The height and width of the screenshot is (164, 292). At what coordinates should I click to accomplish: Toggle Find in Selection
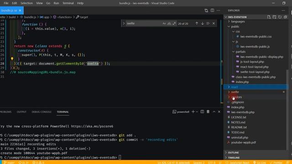(208, 23)
